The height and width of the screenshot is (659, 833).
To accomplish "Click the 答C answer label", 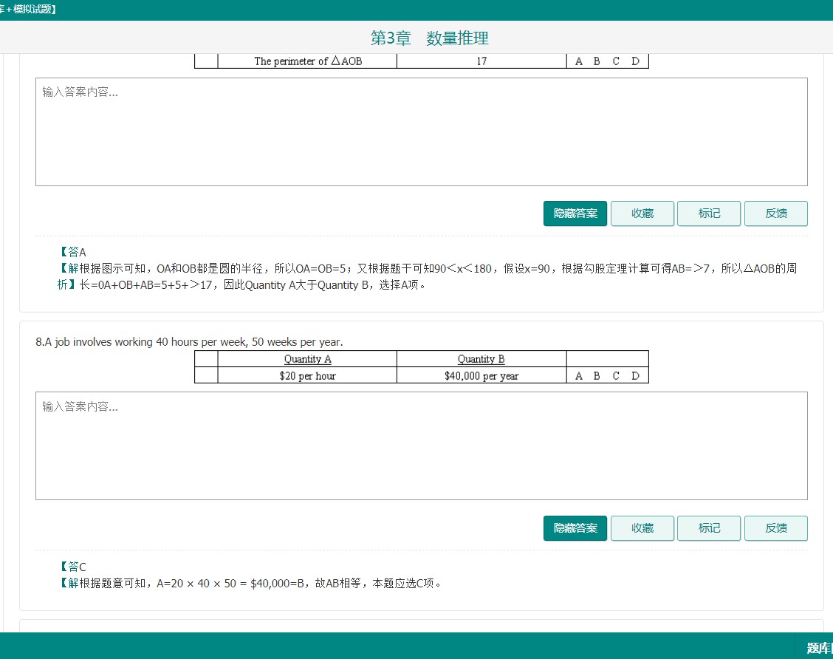I will coord(72,567).
